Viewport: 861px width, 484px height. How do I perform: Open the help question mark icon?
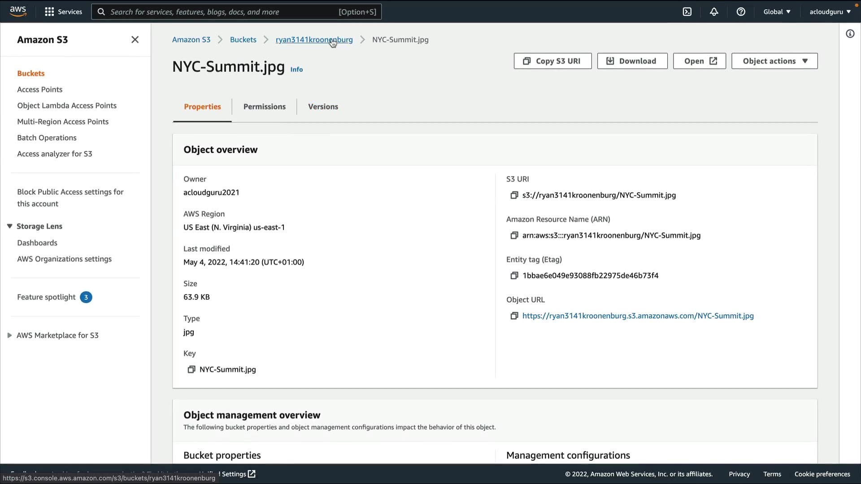click(741, 12)
